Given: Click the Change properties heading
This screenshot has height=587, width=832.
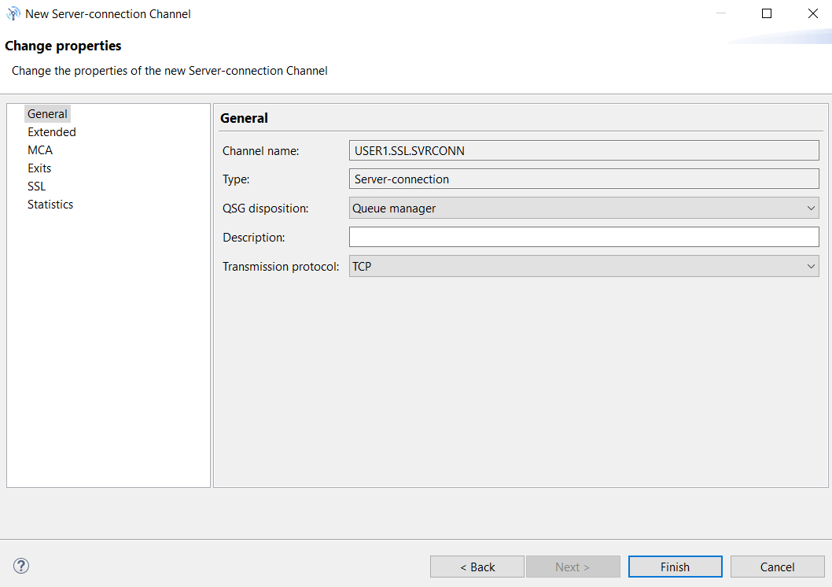Looking at the screenshot, I should [63, 46].
